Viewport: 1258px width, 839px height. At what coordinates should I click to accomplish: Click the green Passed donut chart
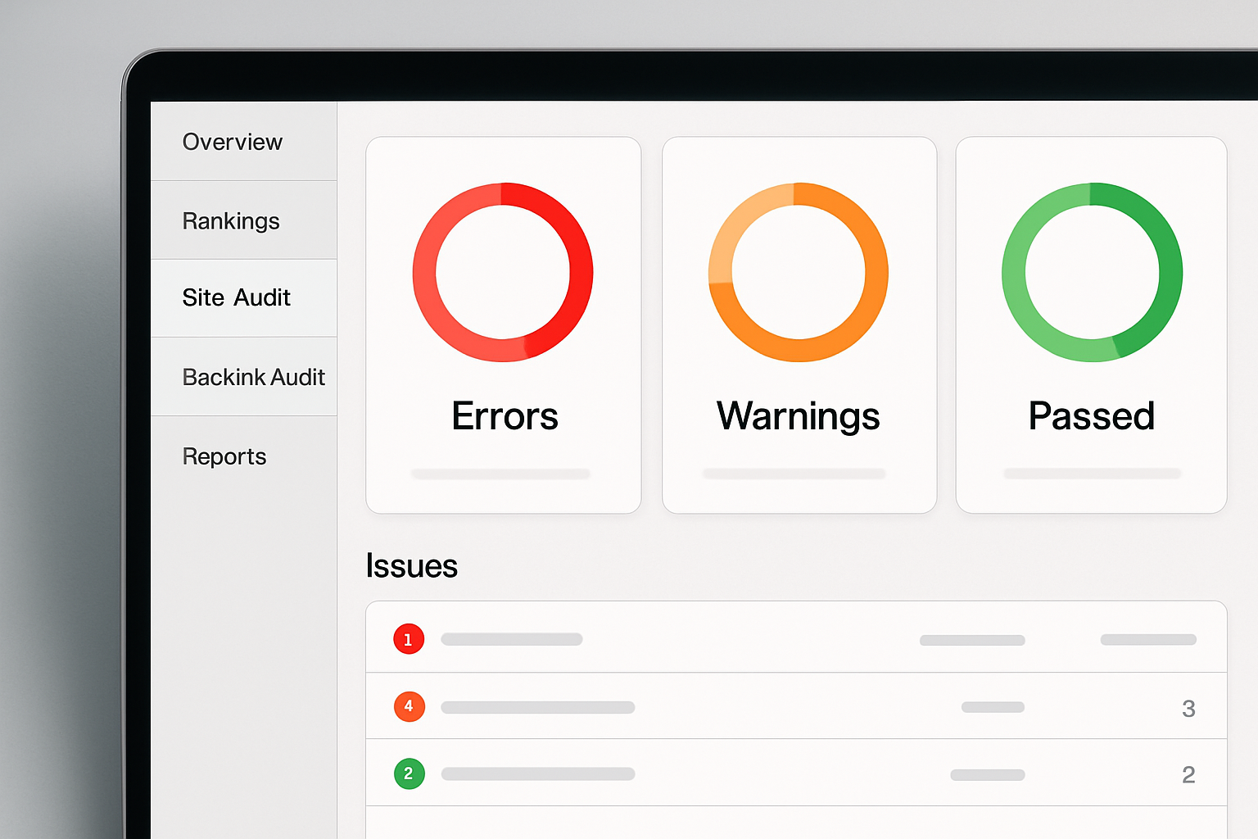click(1092, 272)
